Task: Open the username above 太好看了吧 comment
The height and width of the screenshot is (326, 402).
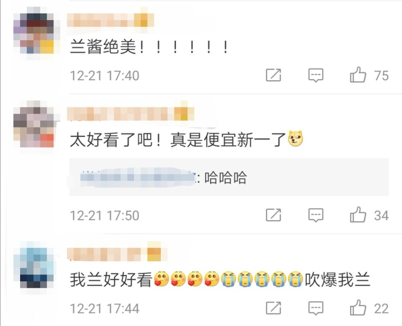Action: 131,114
